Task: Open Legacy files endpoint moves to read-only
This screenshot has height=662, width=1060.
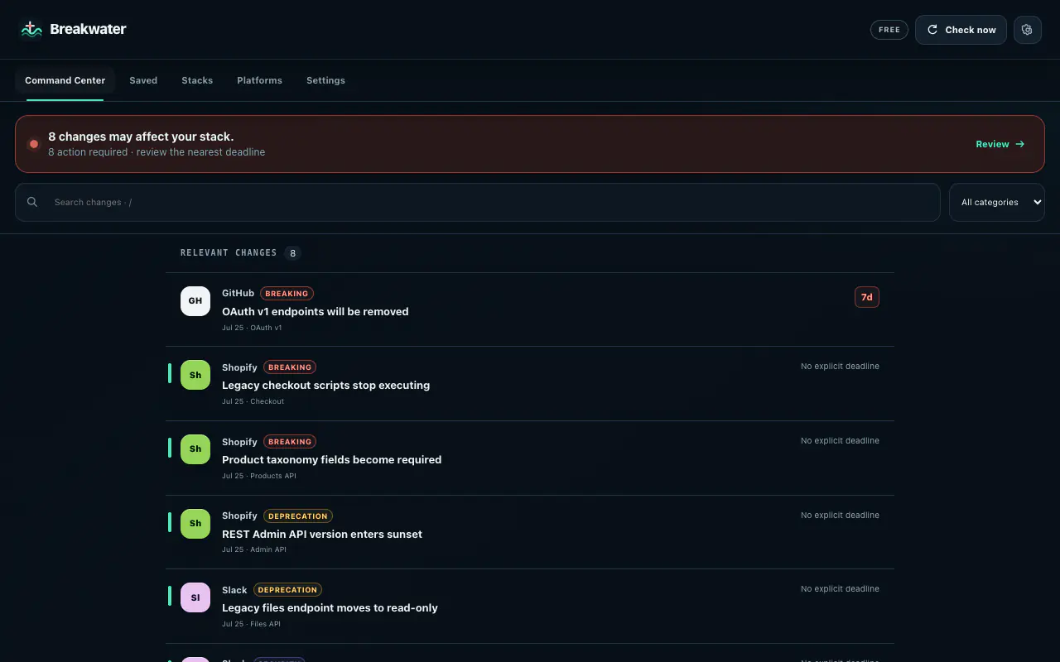Action: tap(330, 608)
